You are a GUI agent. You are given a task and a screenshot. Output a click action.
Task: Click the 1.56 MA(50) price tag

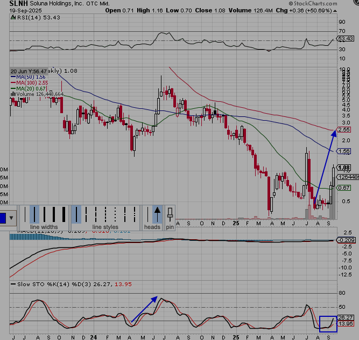point(343,151)
